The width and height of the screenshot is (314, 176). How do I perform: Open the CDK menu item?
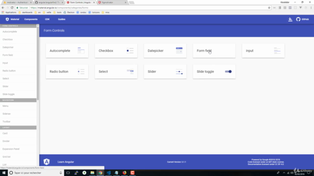47,20
